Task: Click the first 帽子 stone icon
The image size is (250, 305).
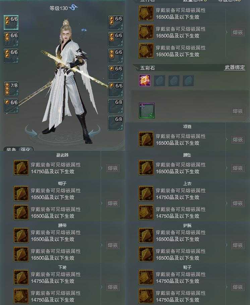Action: tap(21, 193)
